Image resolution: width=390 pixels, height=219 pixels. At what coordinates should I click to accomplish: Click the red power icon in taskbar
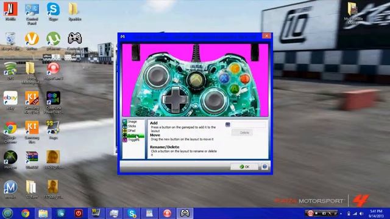79,214
